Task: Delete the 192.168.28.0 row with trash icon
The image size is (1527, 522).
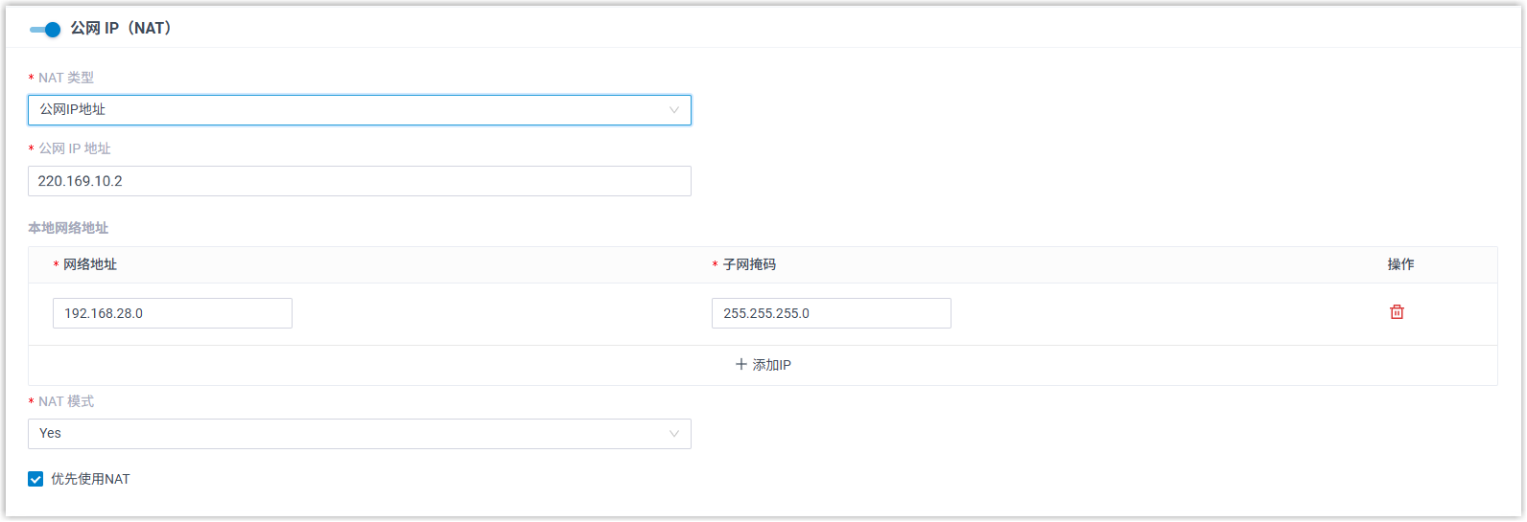Action: tap(1397, 312)
